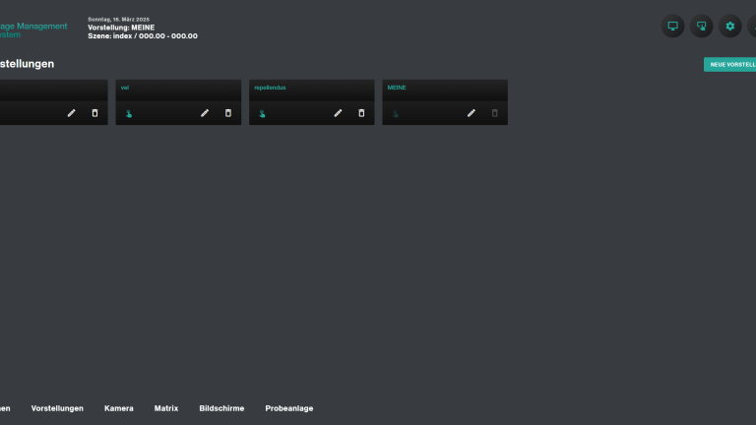Image resolution: width=756 pixels, height=425 pixels.
Task: Click the 'repellendus' card title
Action: point(270,88)
